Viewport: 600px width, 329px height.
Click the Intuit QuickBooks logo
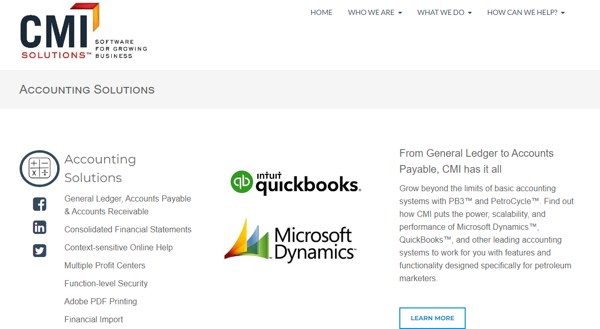pyautogui.click(x=295, y=182)
